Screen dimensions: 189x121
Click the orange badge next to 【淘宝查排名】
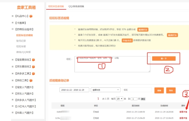point(33,60)
